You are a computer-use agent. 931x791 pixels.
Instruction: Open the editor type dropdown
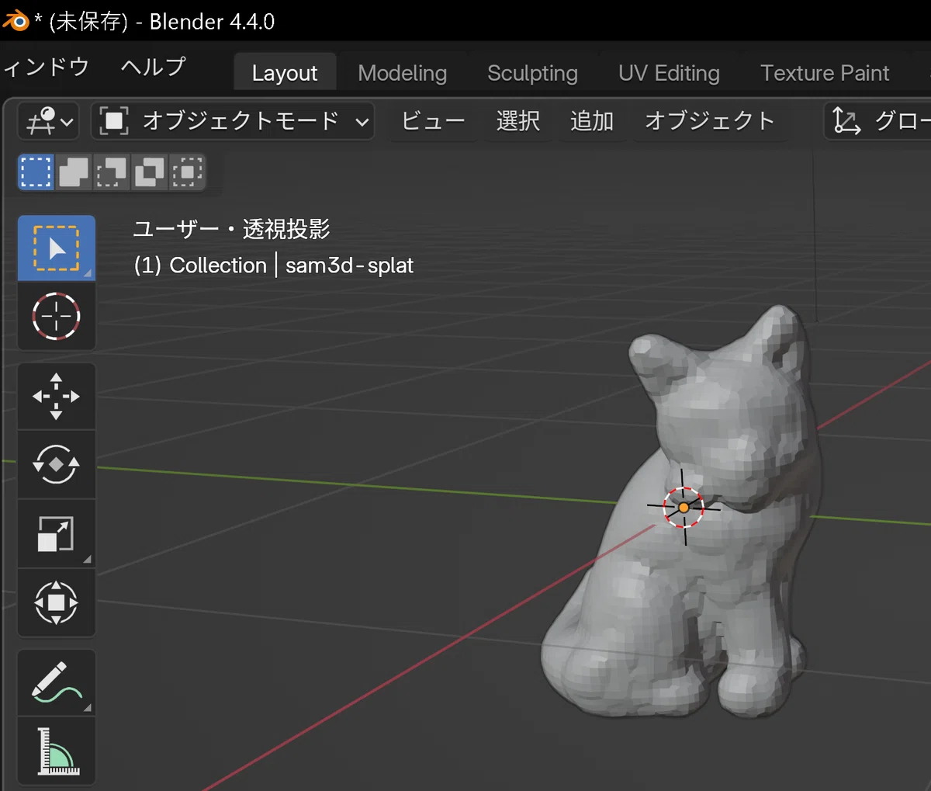(48, 121)
